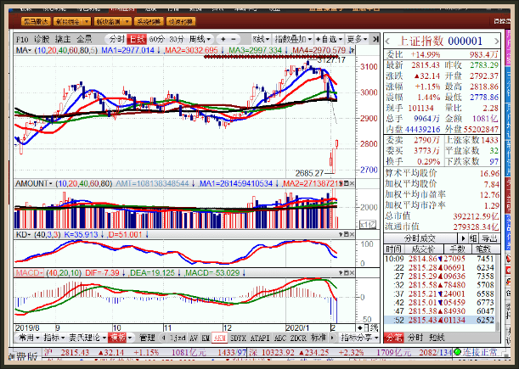The image size is (519, 369).
Task: Open the +自选 dropdown
Action: coord(329,39)
